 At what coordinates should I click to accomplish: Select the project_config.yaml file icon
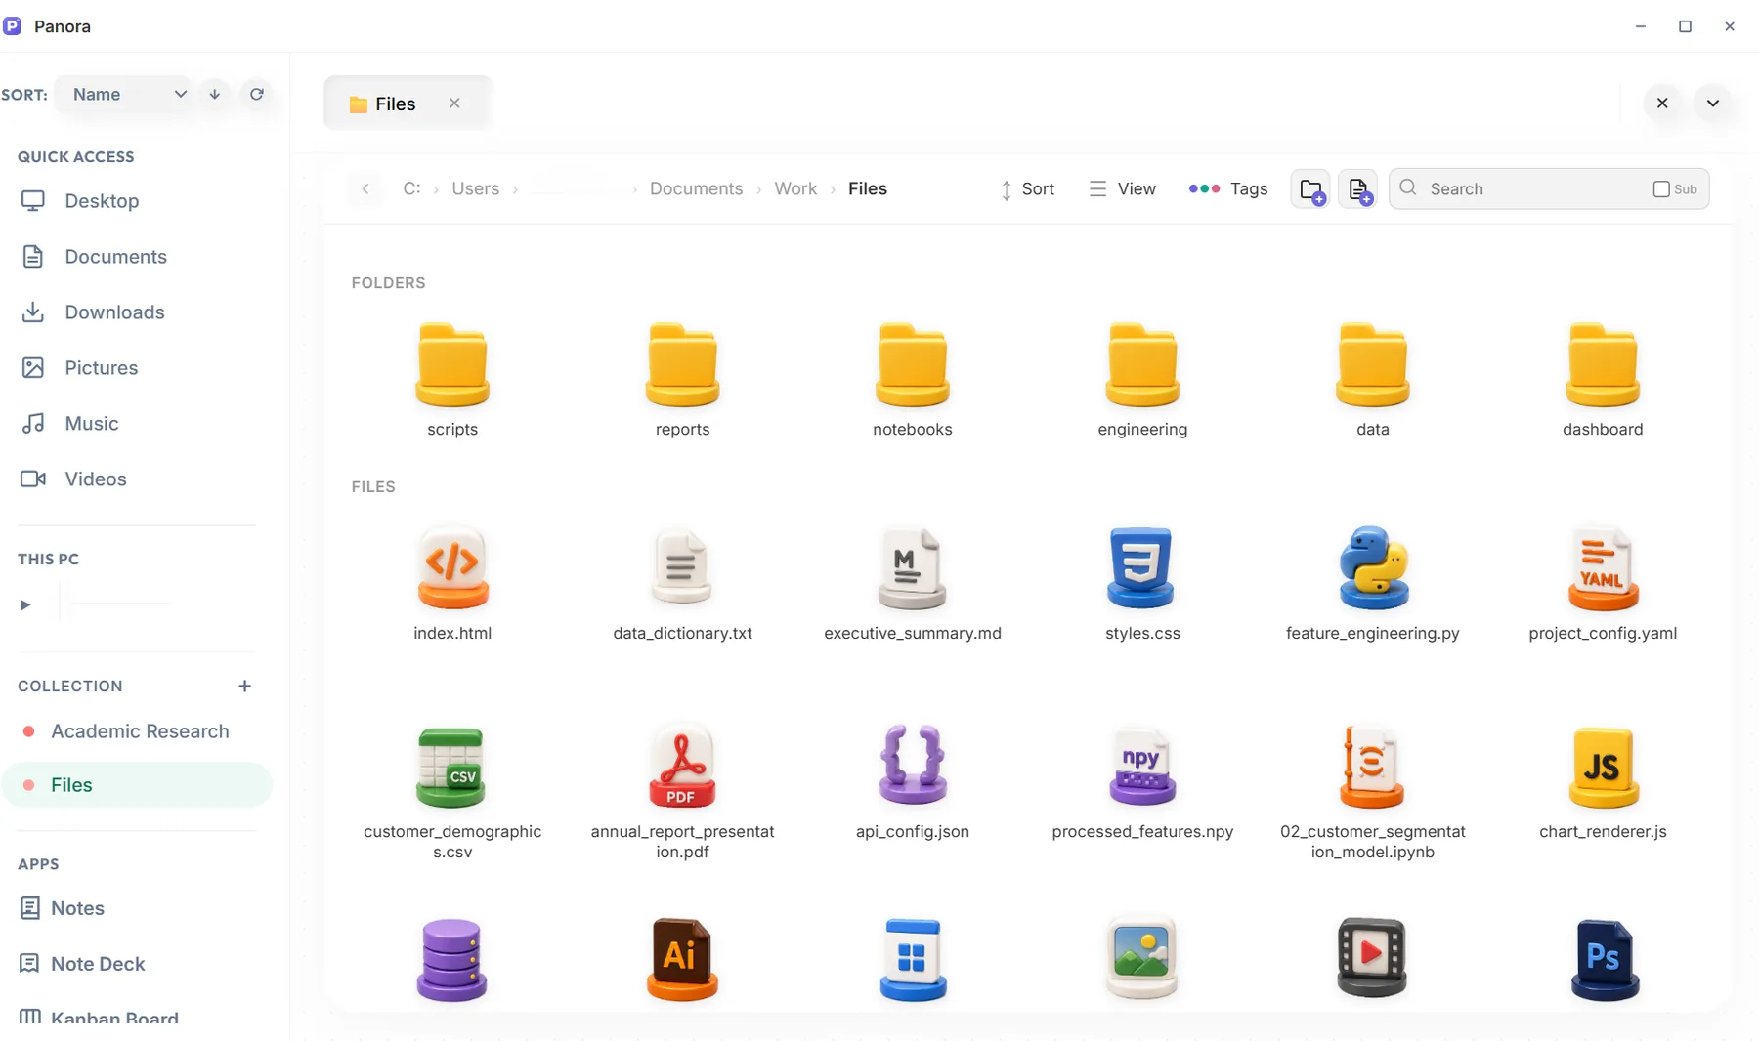coord(1603,567)
